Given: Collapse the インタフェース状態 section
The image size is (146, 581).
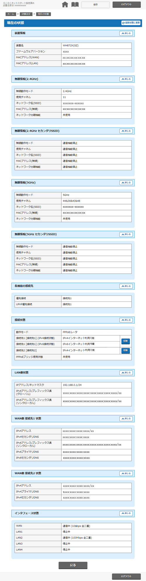Looking at the screenshot, I should (x=126, y=513).
